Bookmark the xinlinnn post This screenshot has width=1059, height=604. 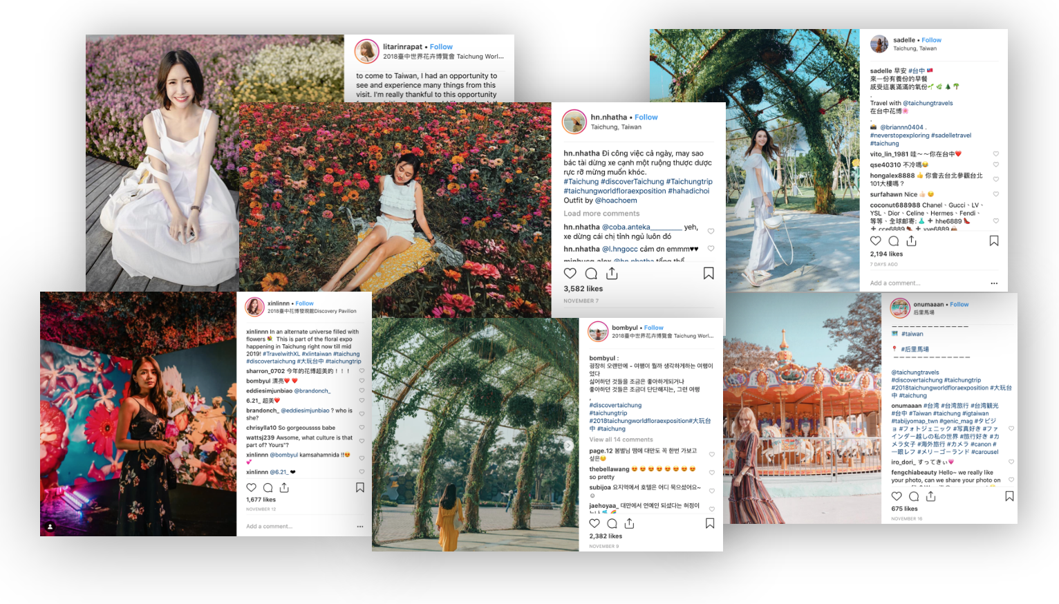tap(360, 488)
